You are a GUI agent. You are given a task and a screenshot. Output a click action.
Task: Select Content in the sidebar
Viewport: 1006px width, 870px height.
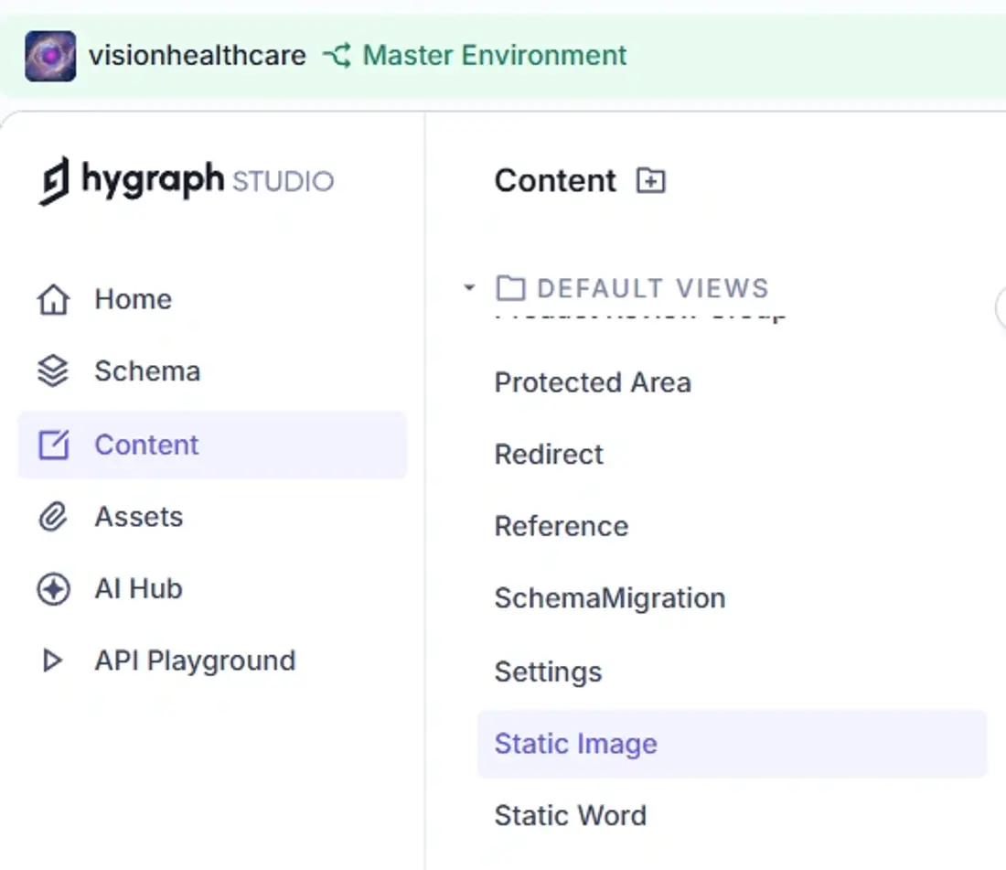pyautogui.click(x=212, y=445)
